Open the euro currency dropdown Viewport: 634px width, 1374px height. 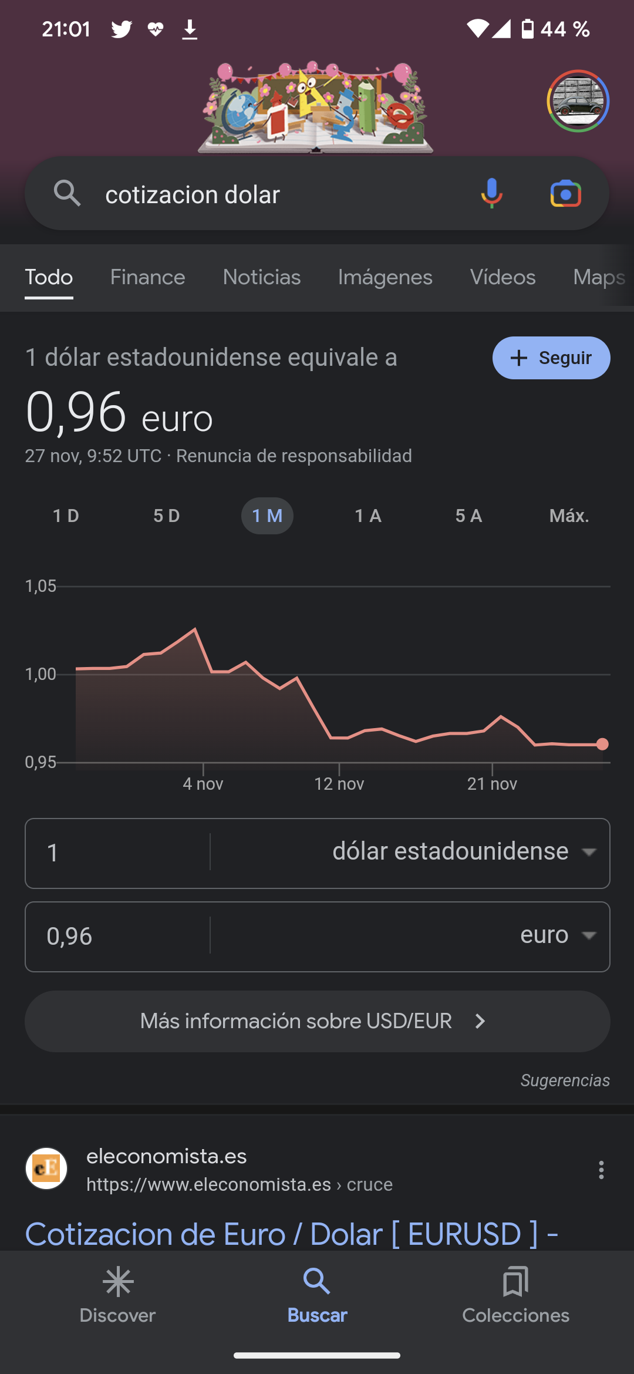click(x=588, y=935)
